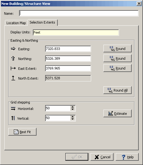The image size is (143, 165).
Task: Click the Round button beside Northing
Action: click(x=117, y=58)
